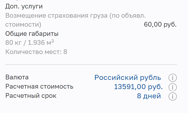Open the info icon beside Российский рубль
The width and height of the screenshot is (188, 113).
tap(173, 78)
